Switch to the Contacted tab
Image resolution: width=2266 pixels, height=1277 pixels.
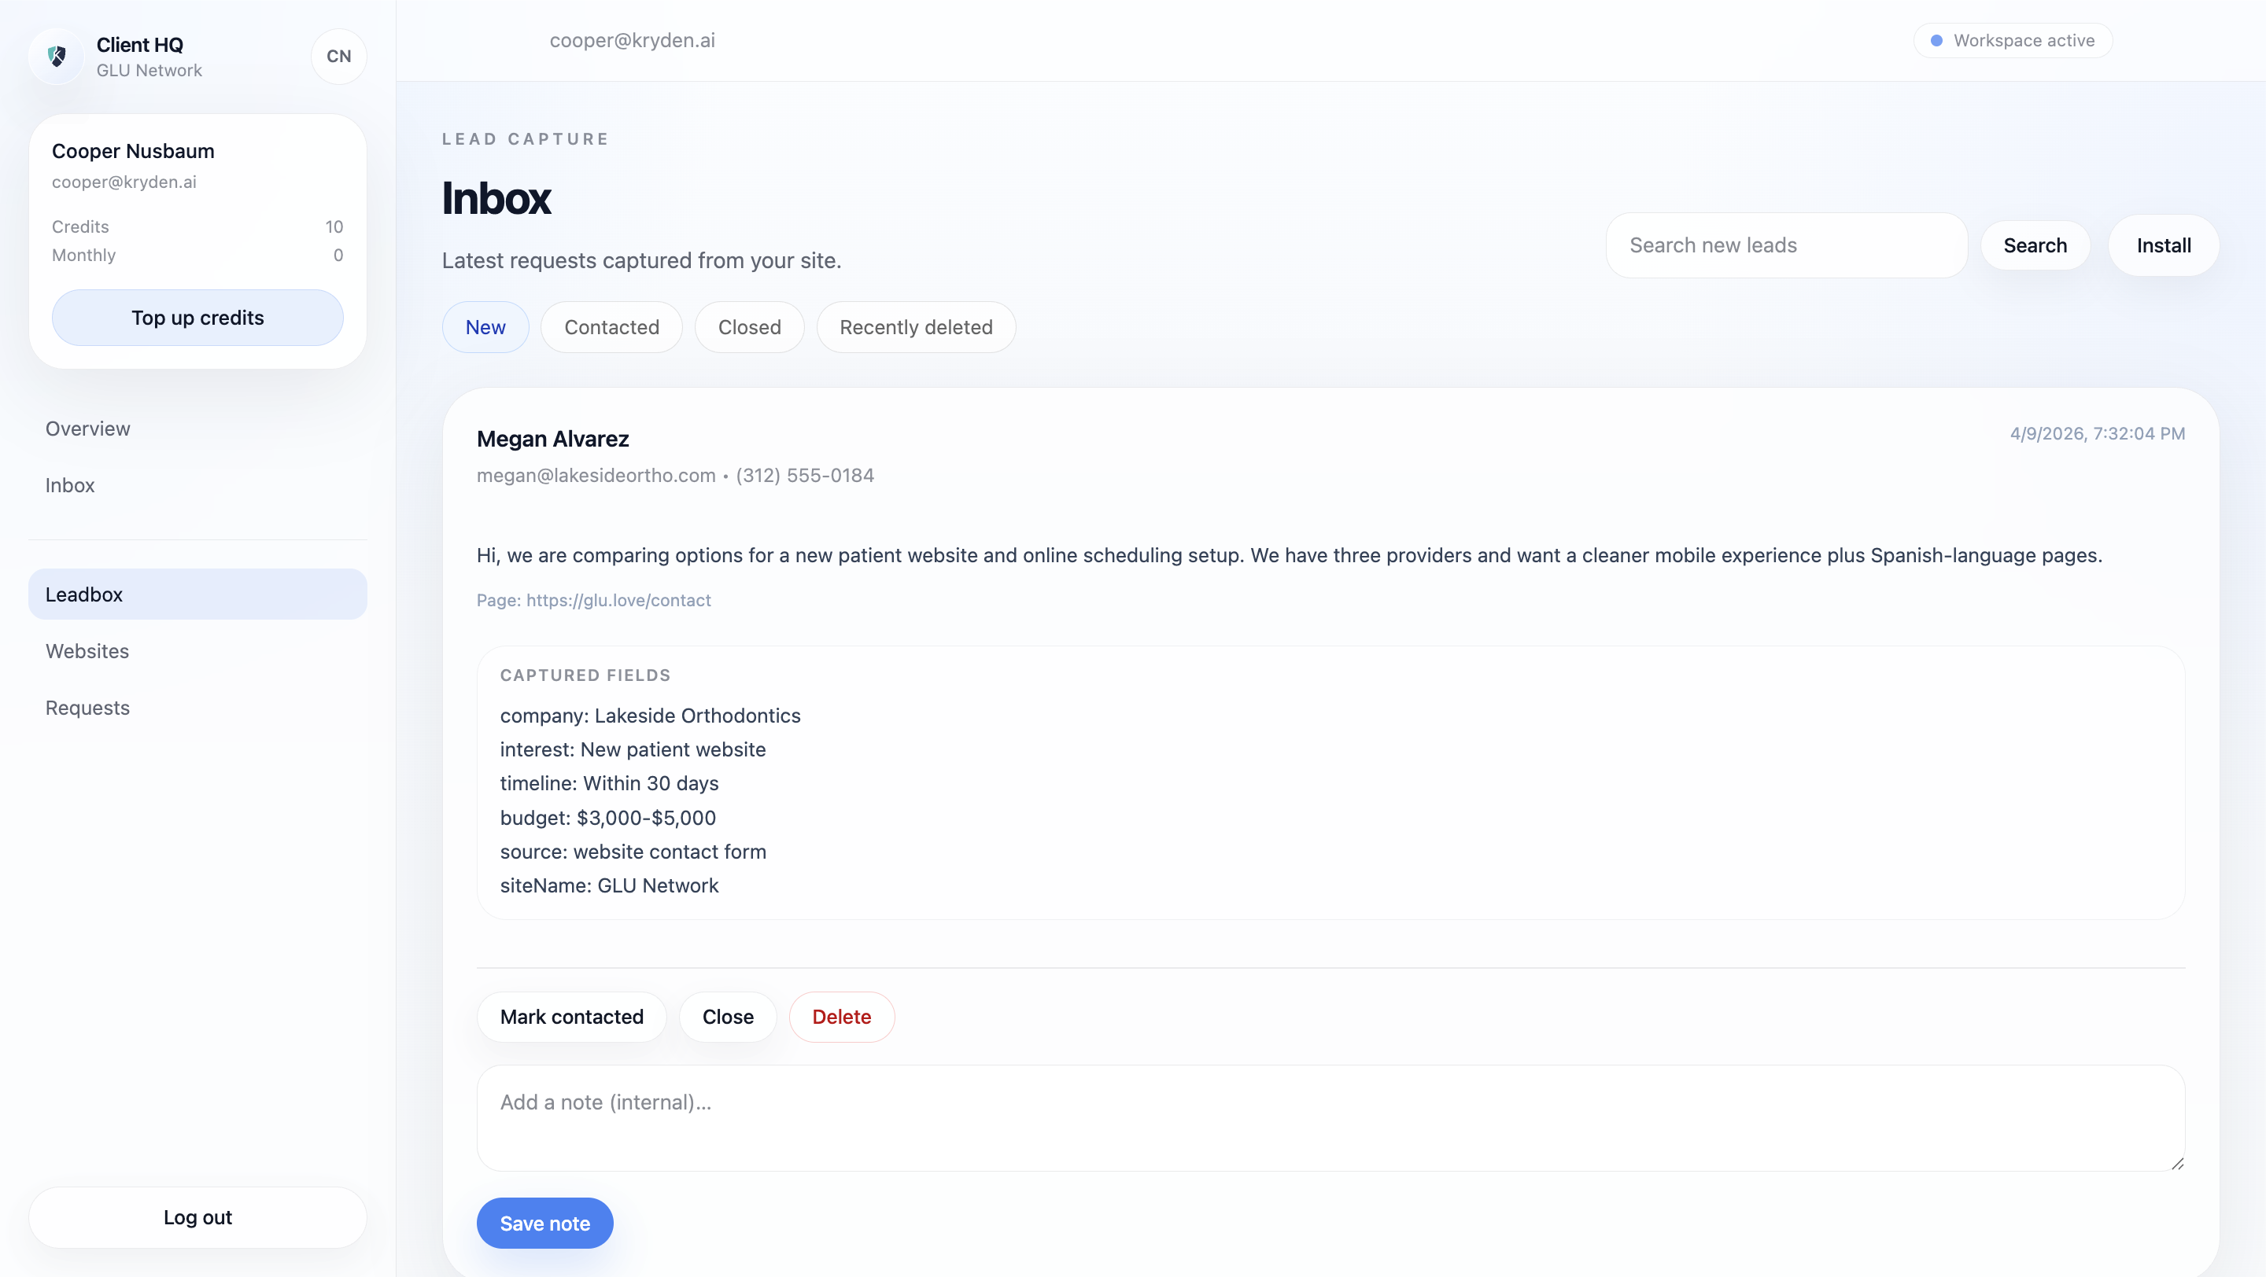pos(611,327)
